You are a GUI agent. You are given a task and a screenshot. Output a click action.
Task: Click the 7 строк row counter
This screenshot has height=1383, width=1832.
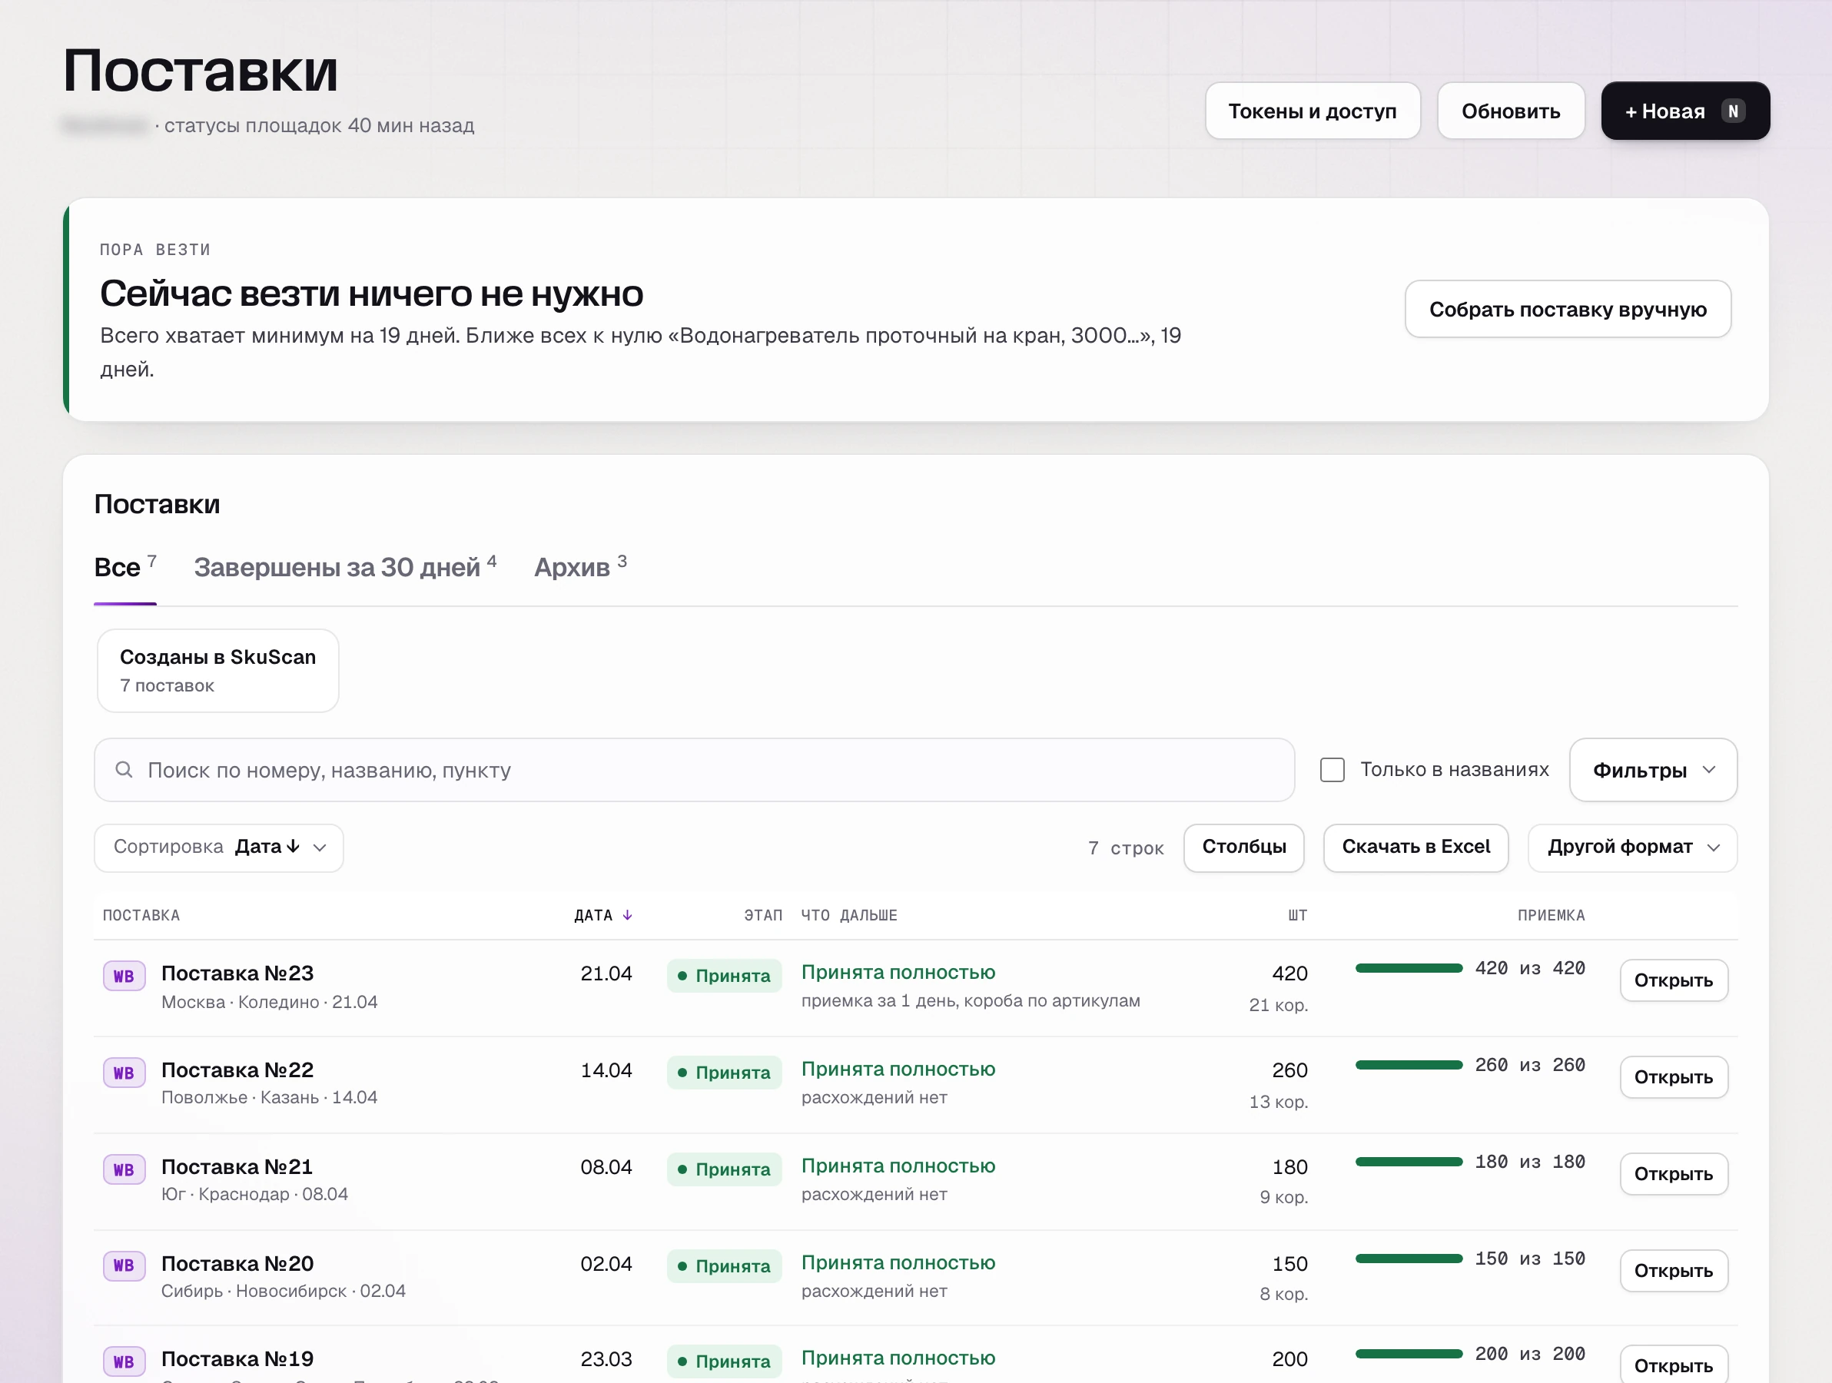(1126, 848)
